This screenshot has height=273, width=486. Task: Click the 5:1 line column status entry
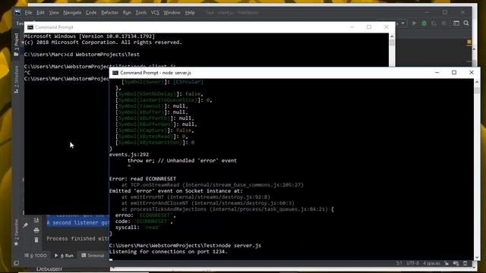(x=399, y=263)
